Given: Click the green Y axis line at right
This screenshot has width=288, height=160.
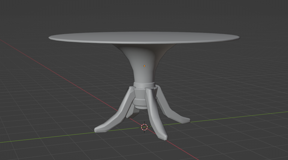Looking at the screenshot, I should click(240, 116).
